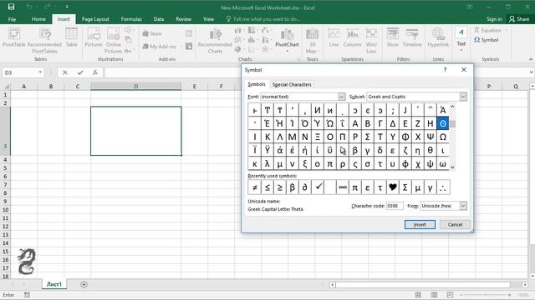Click the Save icon in title bar

point(11,7)
